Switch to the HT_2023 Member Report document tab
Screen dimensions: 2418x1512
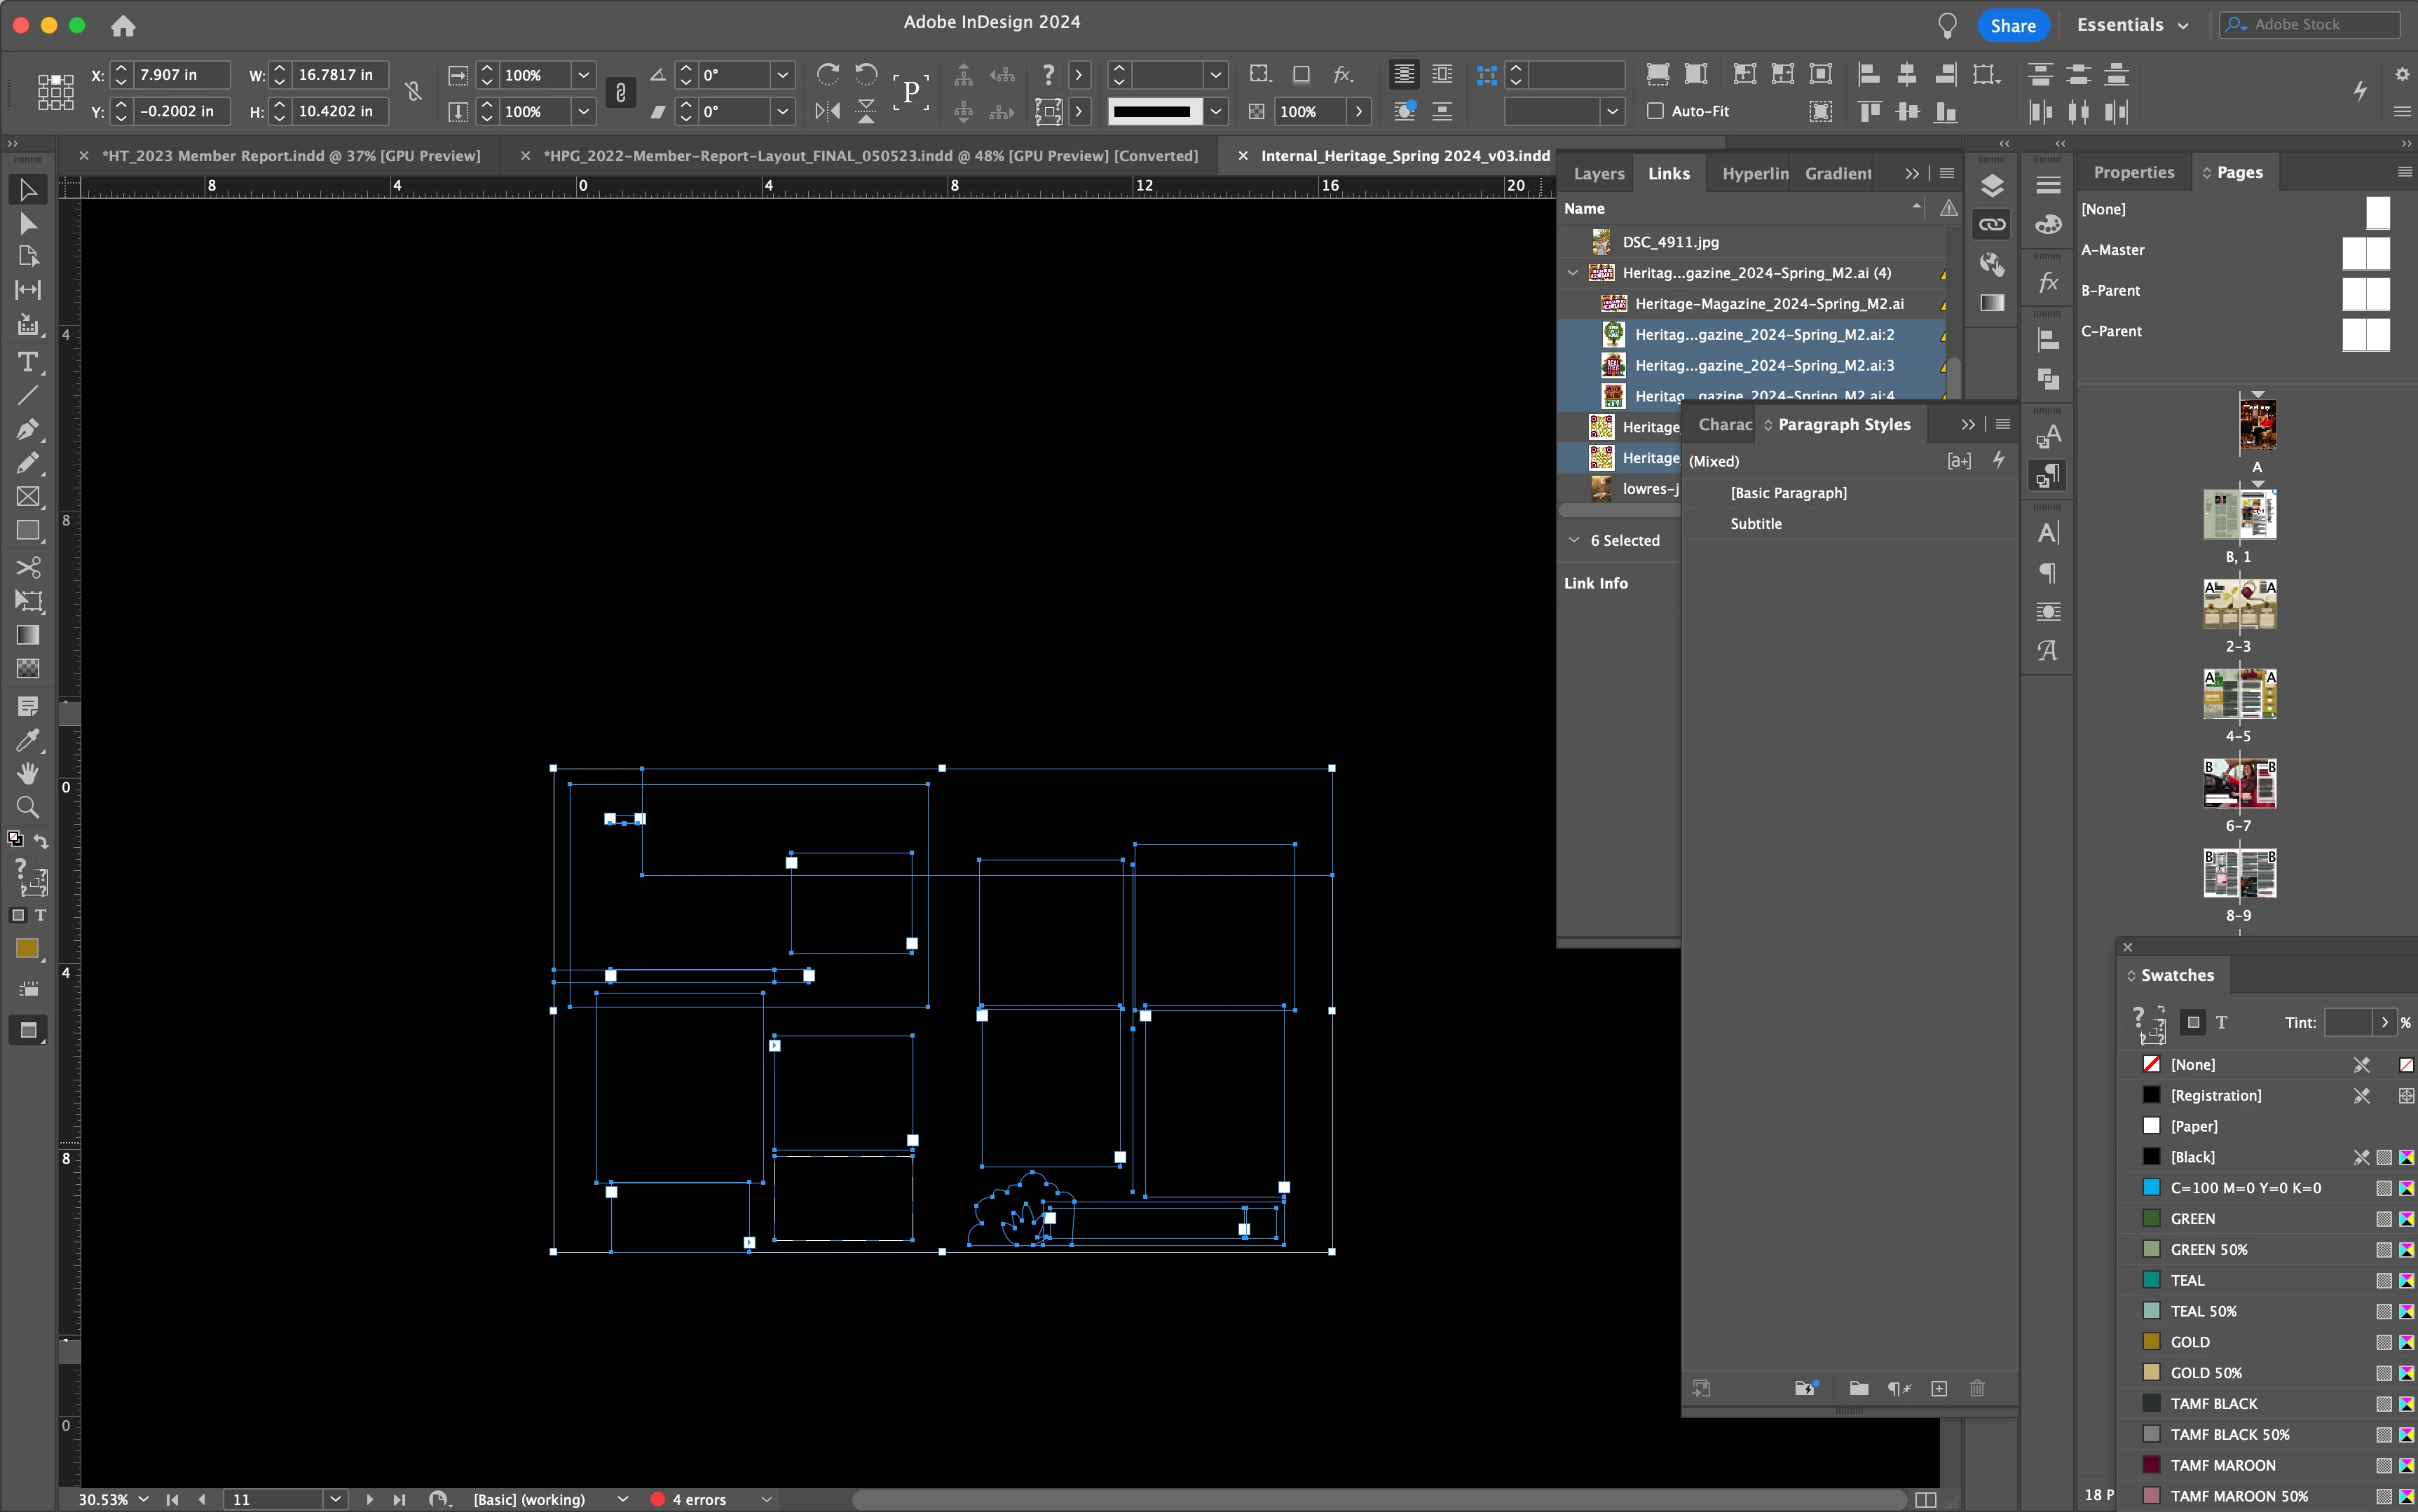[291, 156]
